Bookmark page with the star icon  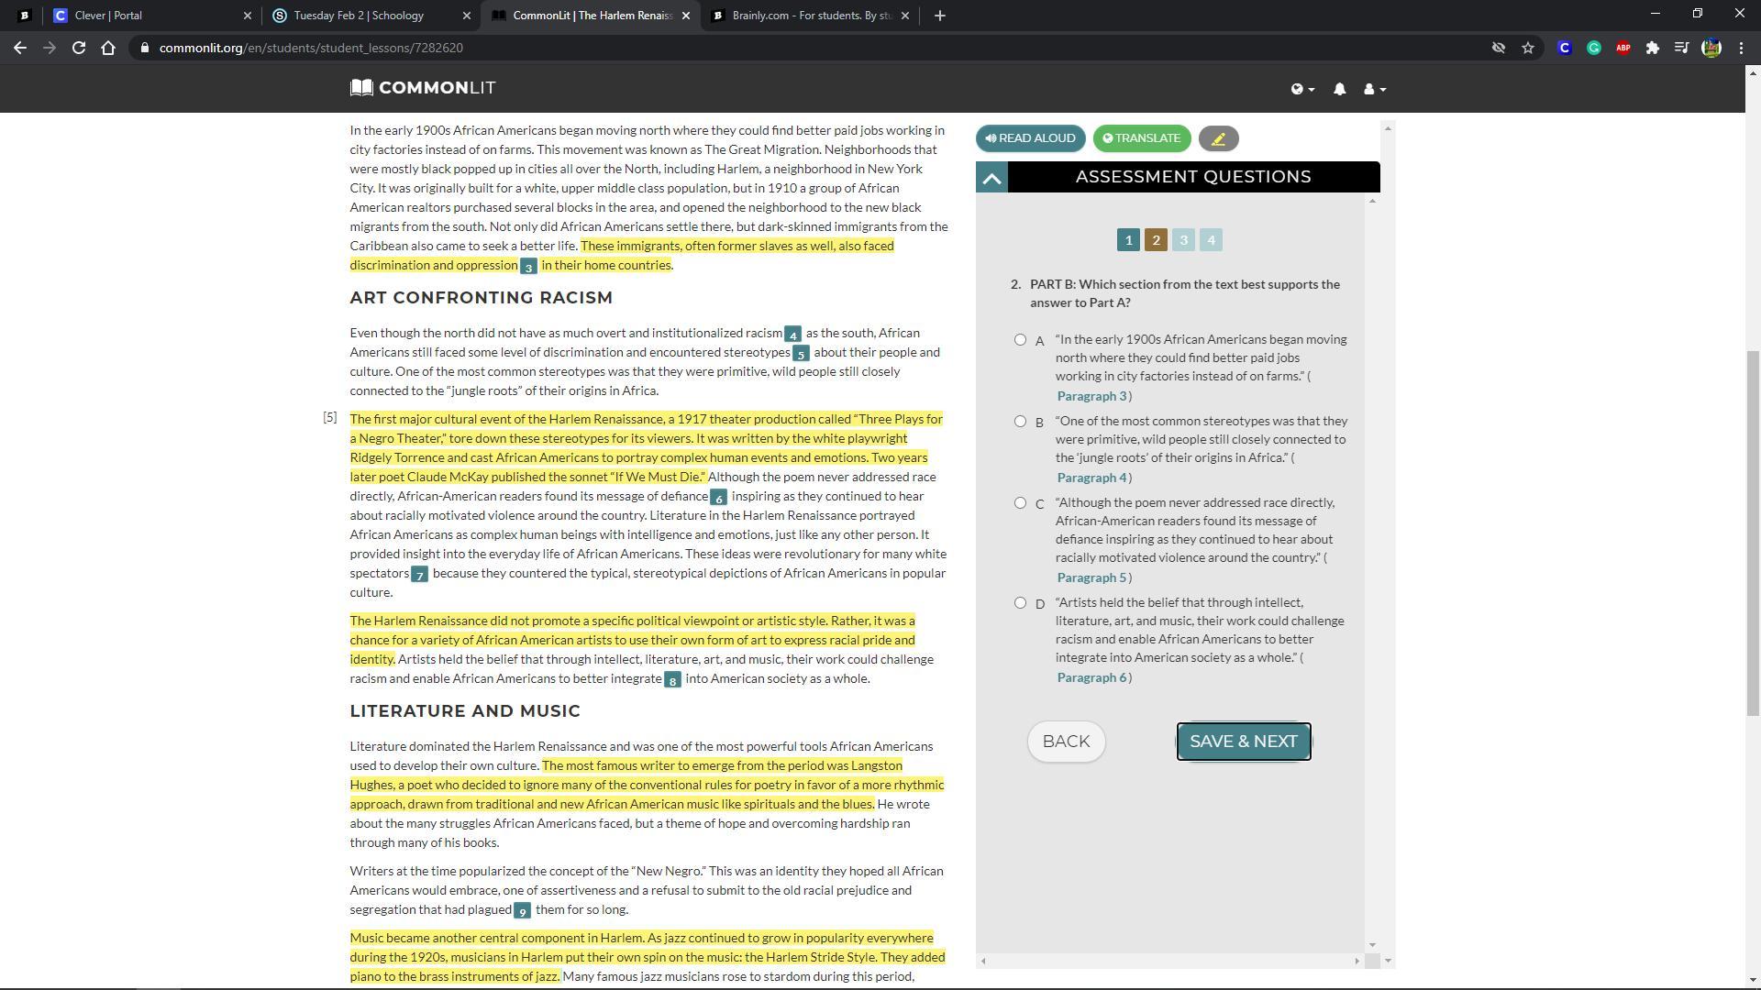(x=1528, y=48)
